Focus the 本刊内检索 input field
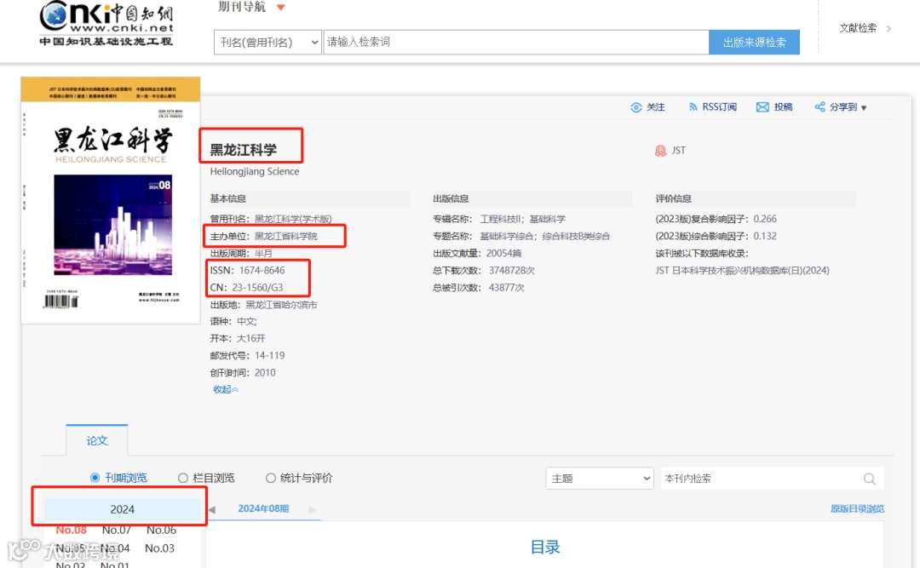Viewport: 920px width, 568px height. 761,479
